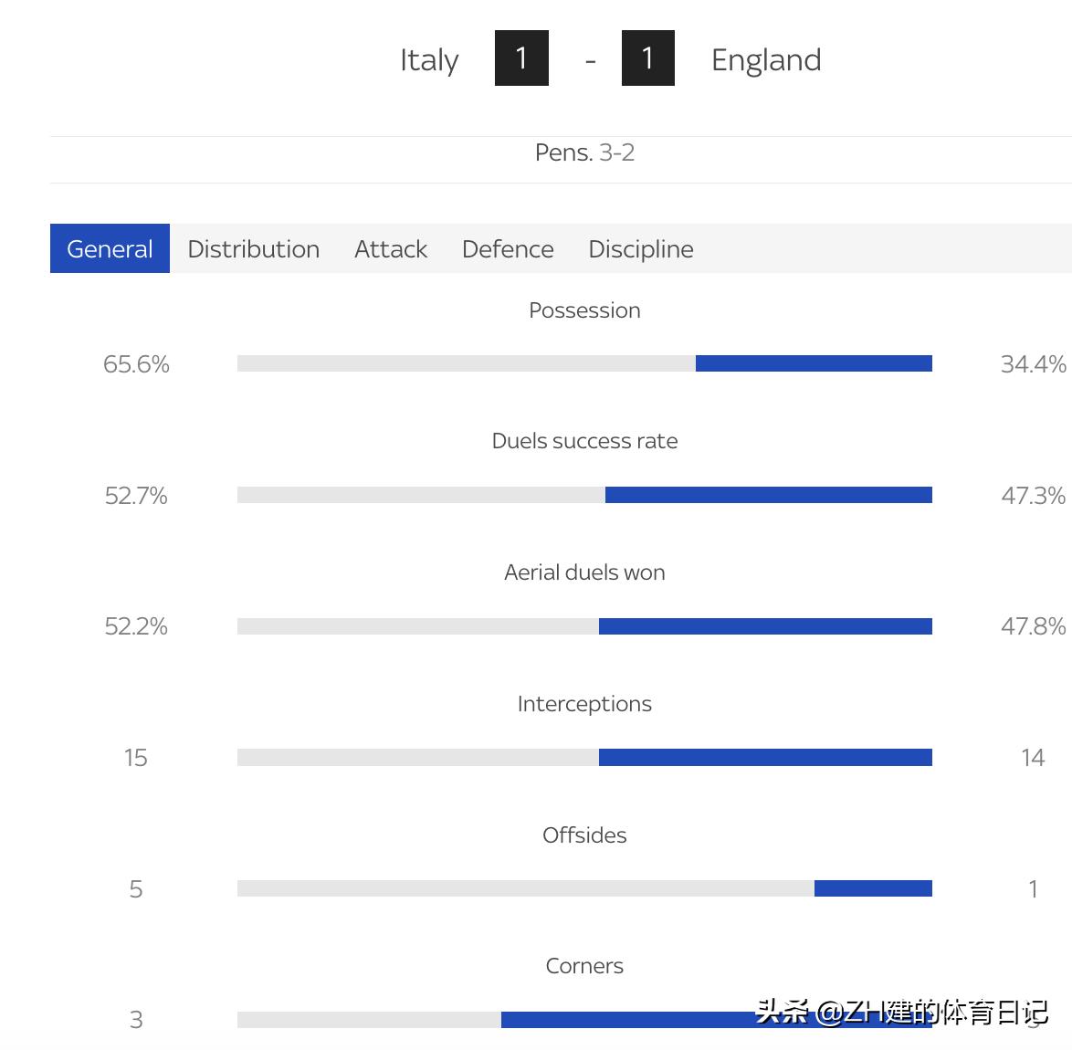Click the Offsides comparison bar
Screen dimensions: 1072x1050
tap(584, 888)
